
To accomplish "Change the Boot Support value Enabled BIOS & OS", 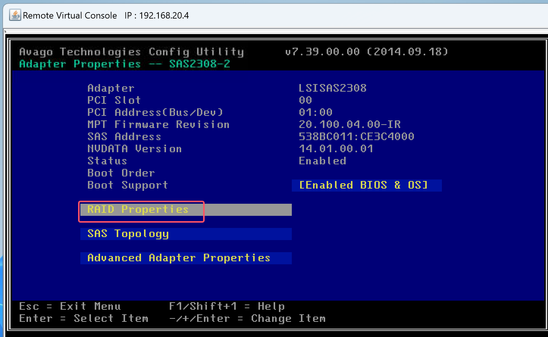I will tap(366, 185).
